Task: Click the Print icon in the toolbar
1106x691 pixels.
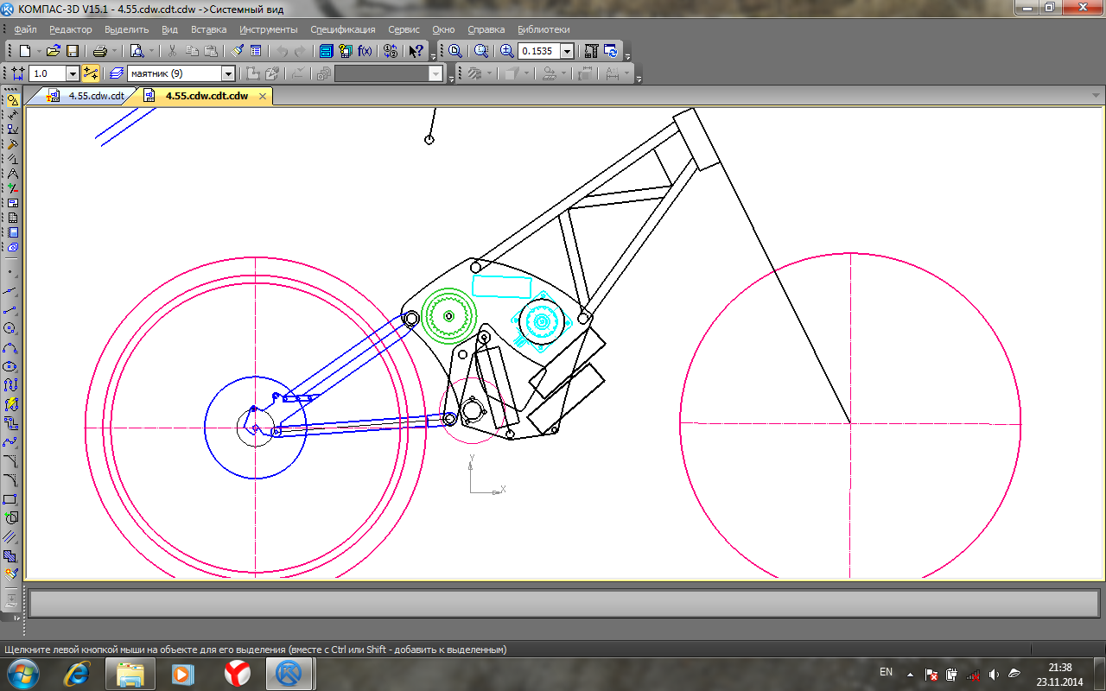Action: [x=100, y=51]
